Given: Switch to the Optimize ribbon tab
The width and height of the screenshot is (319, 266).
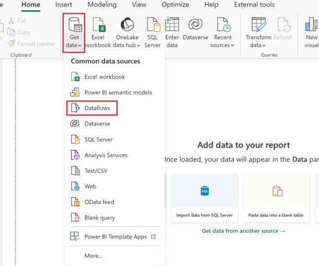Looking at the screenshot, I should 175,4.
